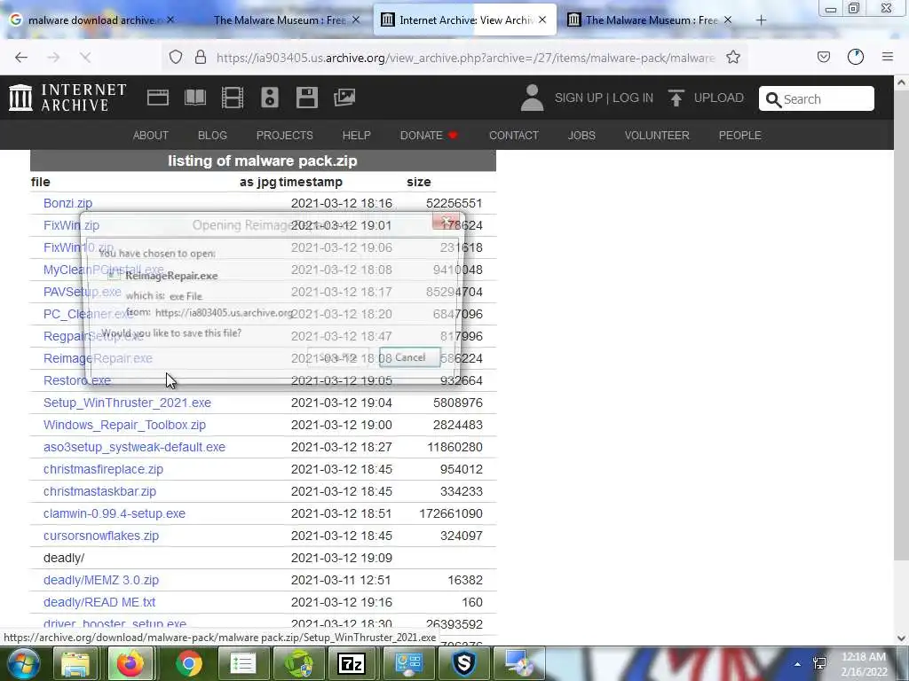This screenshot has width=909, height=681.
Task: Download Setup_WinThruster_2021.exe link
Action: [x=127, y=403]
